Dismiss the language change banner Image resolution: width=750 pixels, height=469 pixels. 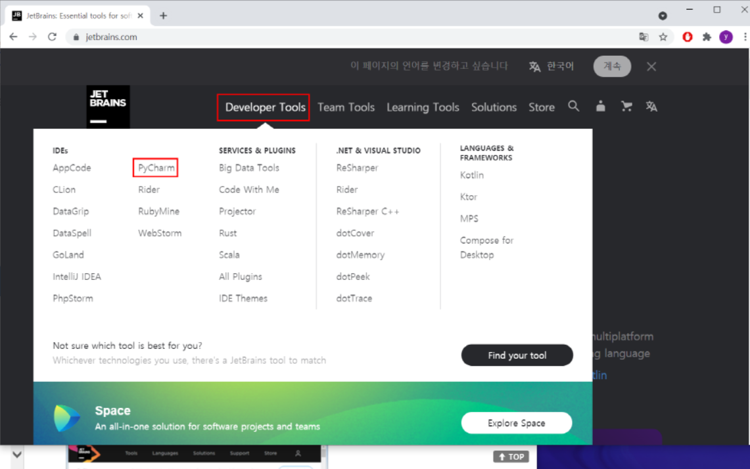pyautogui.click(x=651, y=66)
